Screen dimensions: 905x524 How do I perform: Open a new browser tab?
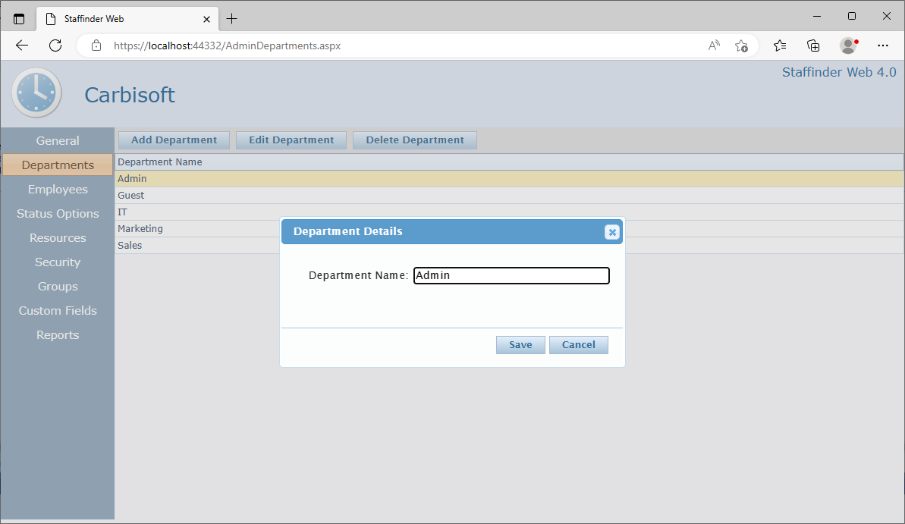[232, 18]
